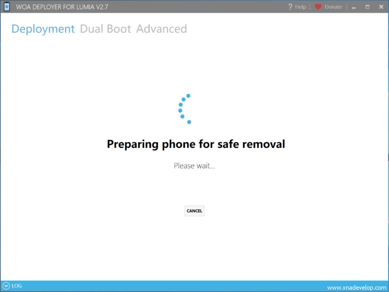Click the Help question mark icon
Viewport: 389px width, 292px height.
coord(290,7)
